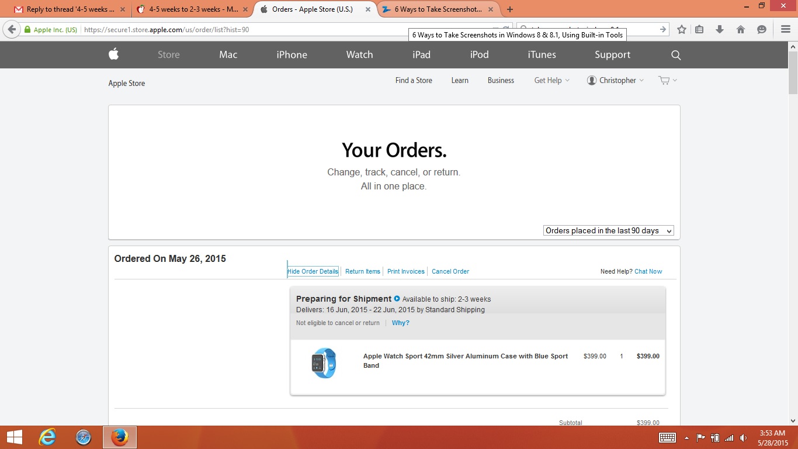Viewport: 798px width, 449px height.
Task: Click the Cancel Order link
Action: pos(450,271)
